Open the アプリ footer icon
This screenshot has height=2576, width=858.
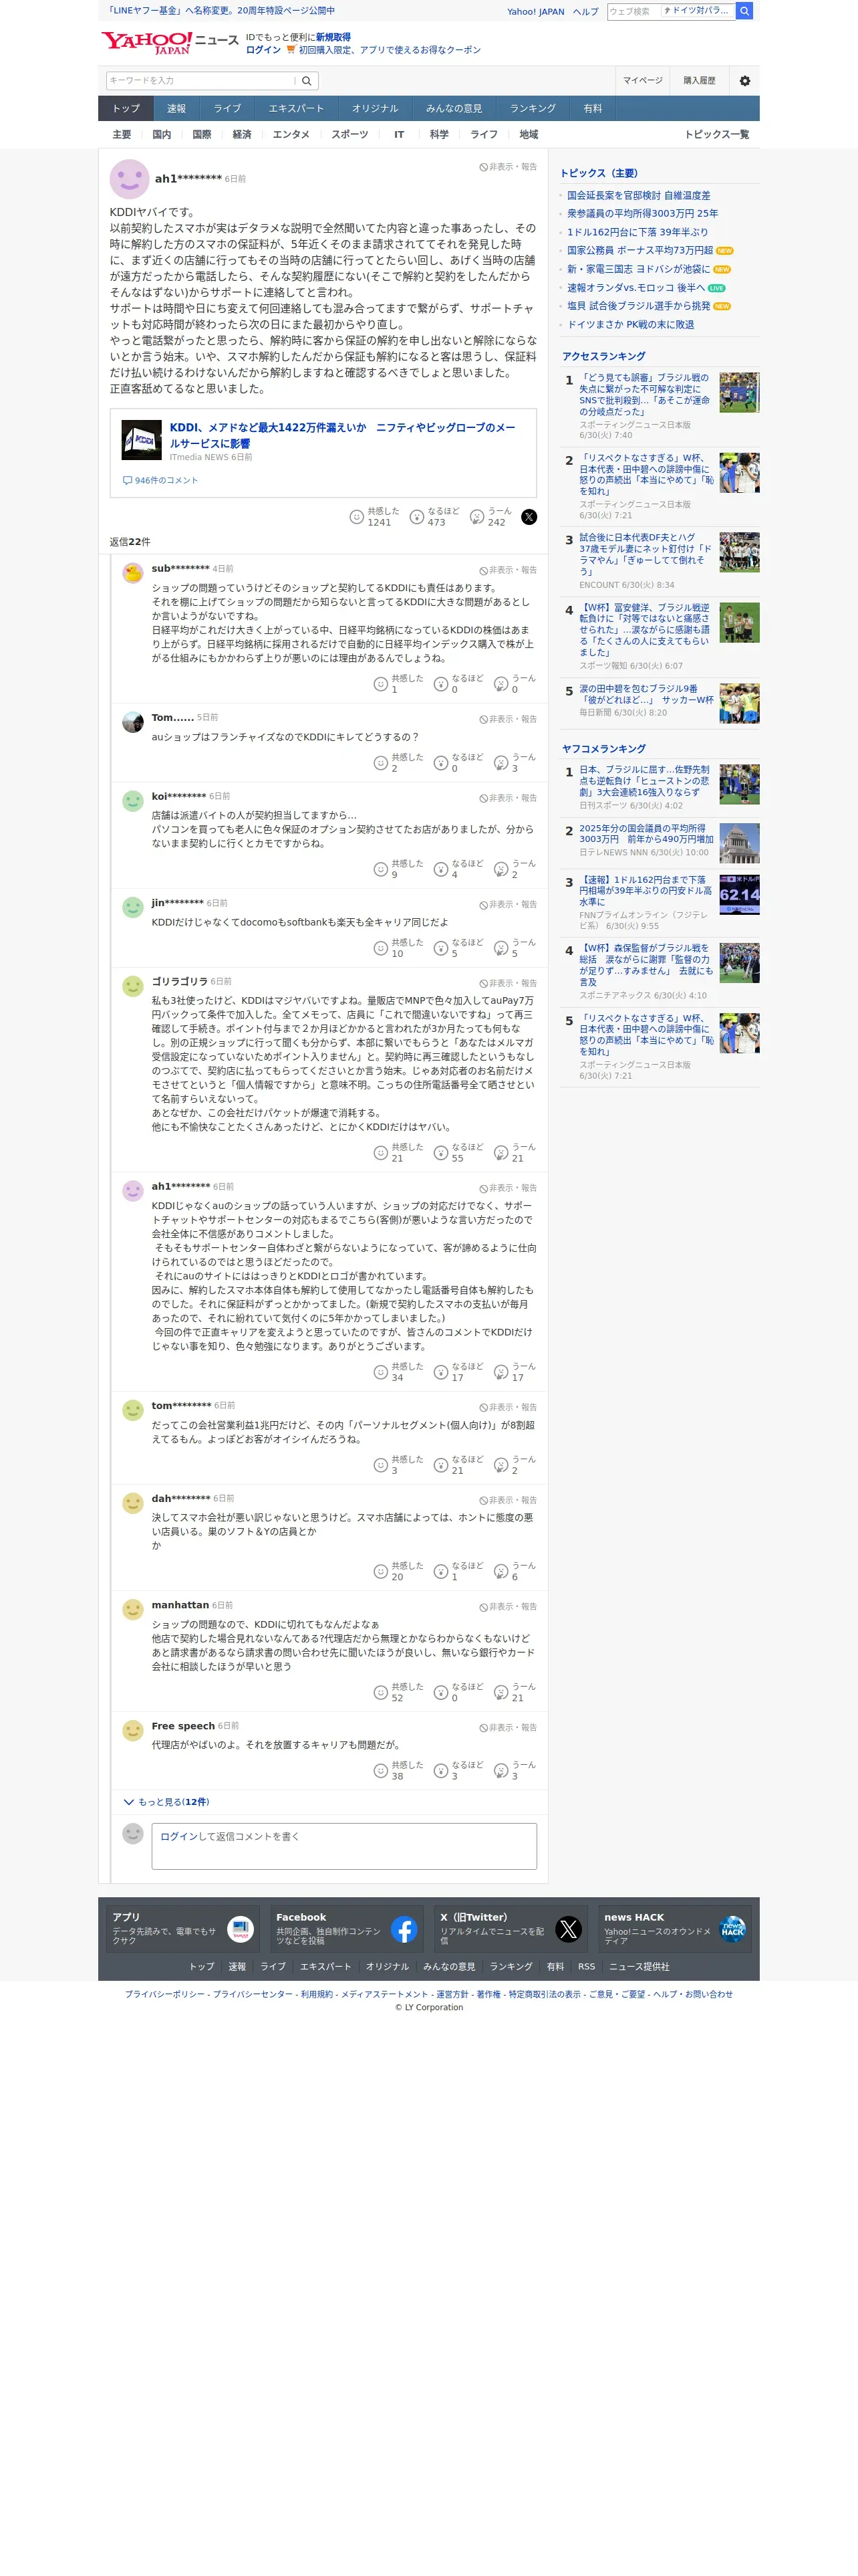[x=241, y=1929]
